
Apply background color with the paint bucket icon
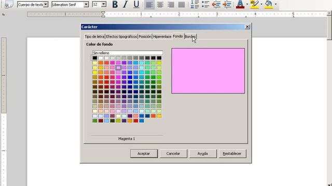(x=269, y=4)
